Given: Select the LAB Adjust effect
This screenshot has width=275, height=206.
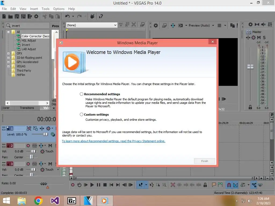Looking at the screenshot, I should [29, 49].
